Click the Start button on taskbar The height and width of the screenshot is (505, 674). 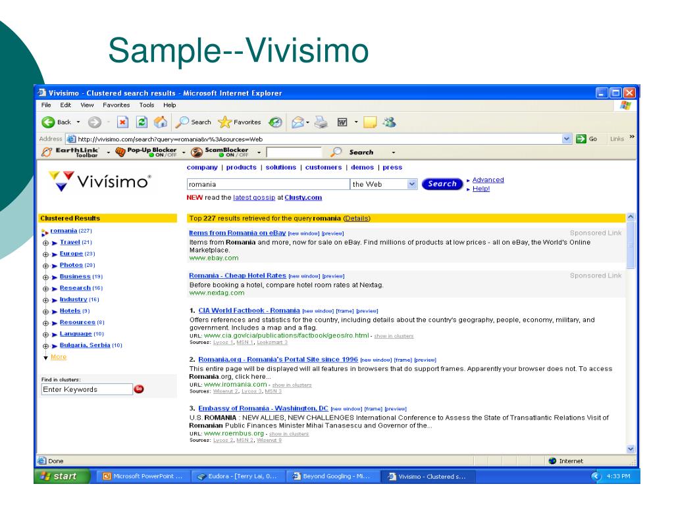pos(63,476)
